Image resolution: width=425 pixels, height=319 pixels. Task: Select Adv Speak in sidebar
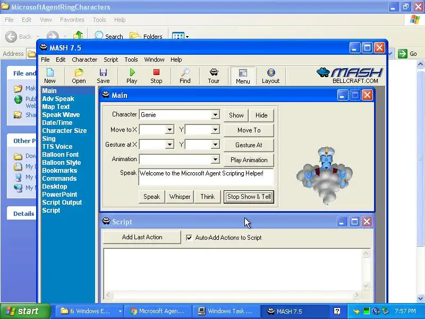coord(58,99)
